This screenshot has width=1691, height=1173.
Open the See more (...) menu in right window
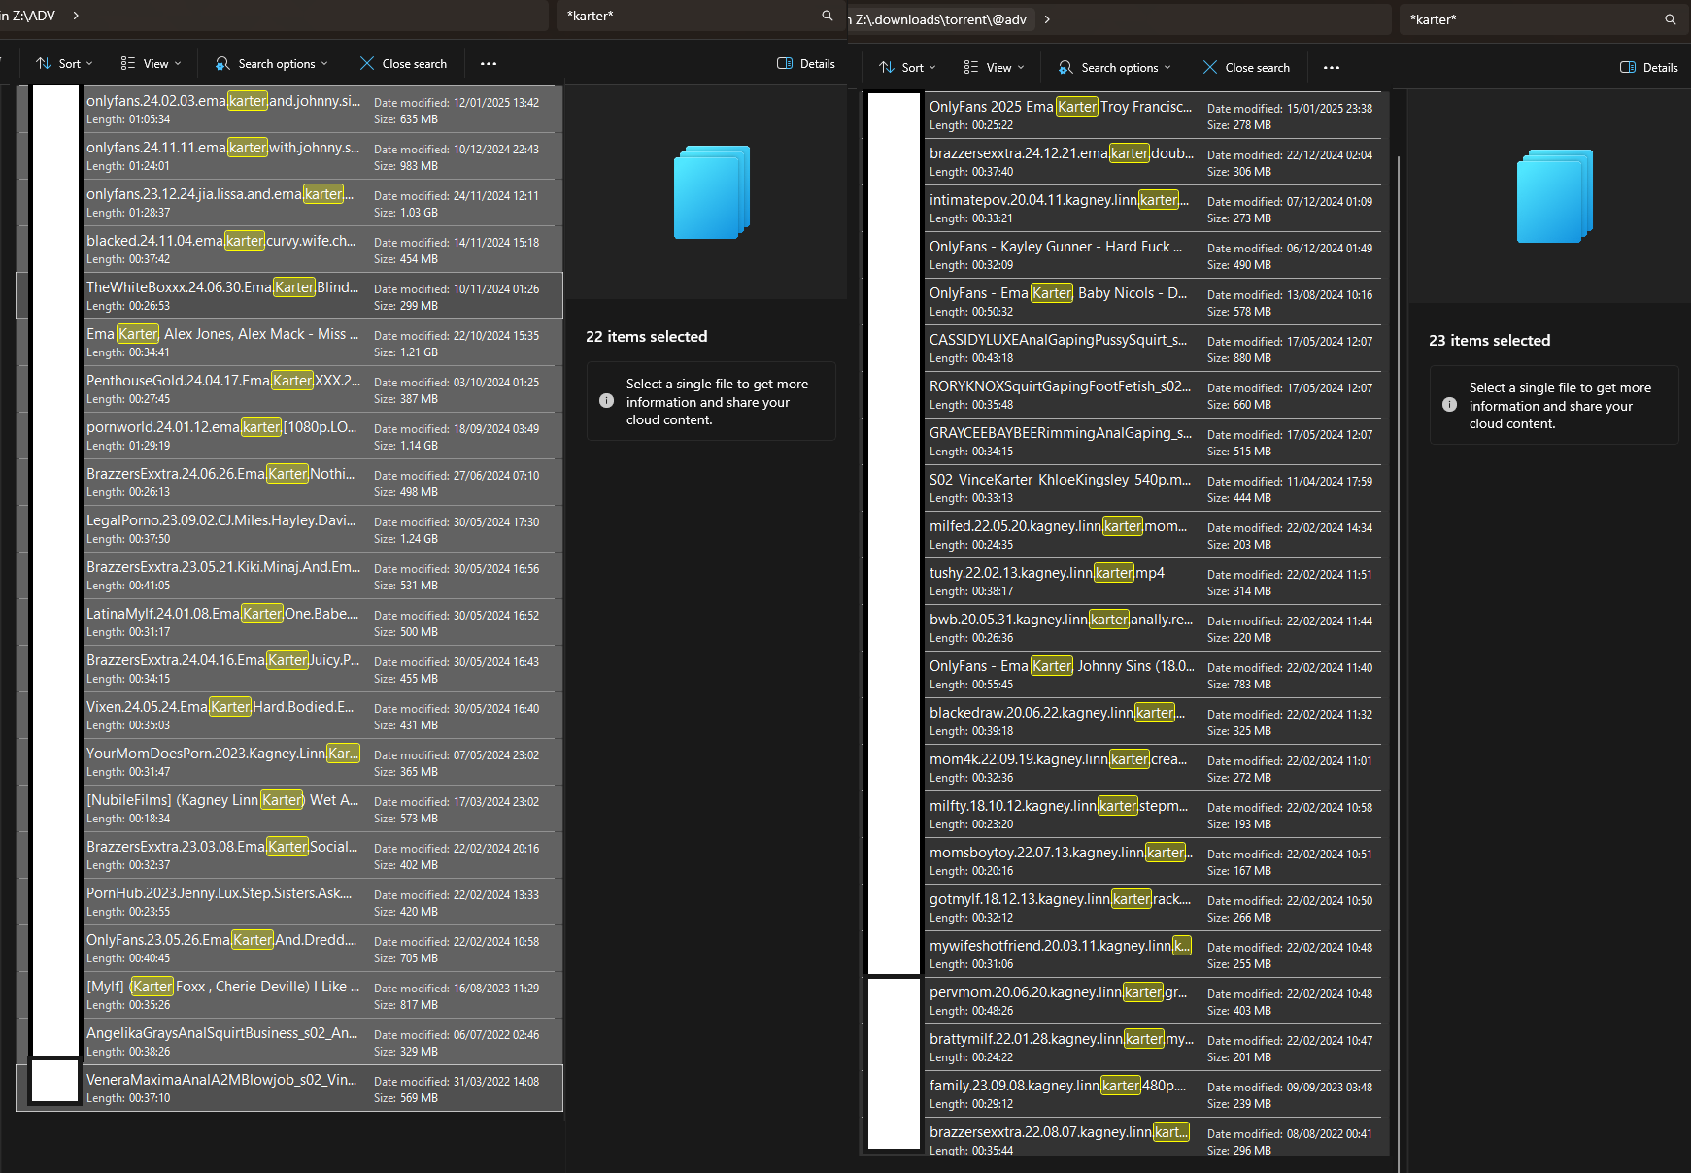[1332, 67]
